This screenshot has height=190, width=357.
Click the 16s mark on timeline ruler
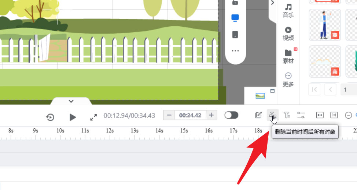pyautogui.click(x=209, y=131)
